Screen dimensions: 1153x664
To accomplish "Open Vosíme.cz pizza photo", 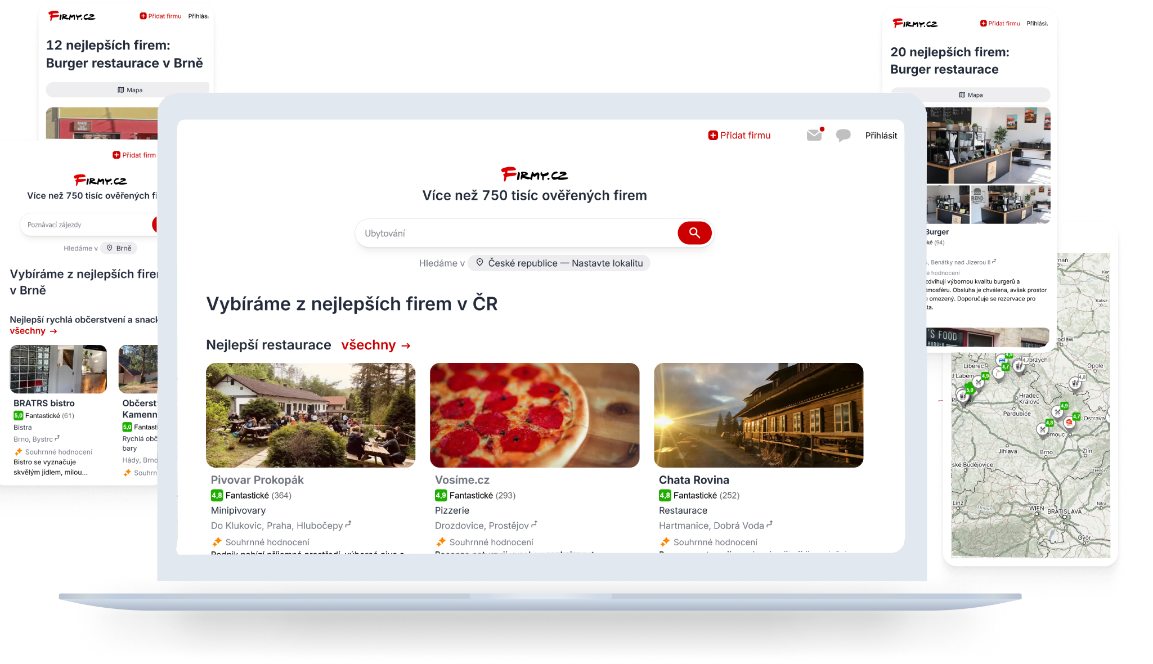I will pos(535,415).
